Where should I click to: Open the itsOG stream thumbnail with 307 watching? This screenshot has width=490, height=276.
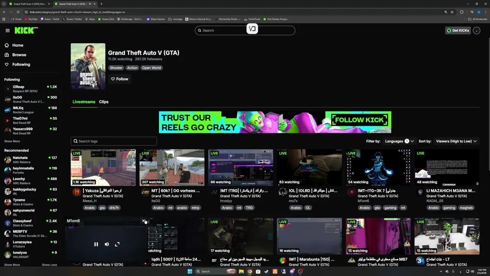pos(172,168)
